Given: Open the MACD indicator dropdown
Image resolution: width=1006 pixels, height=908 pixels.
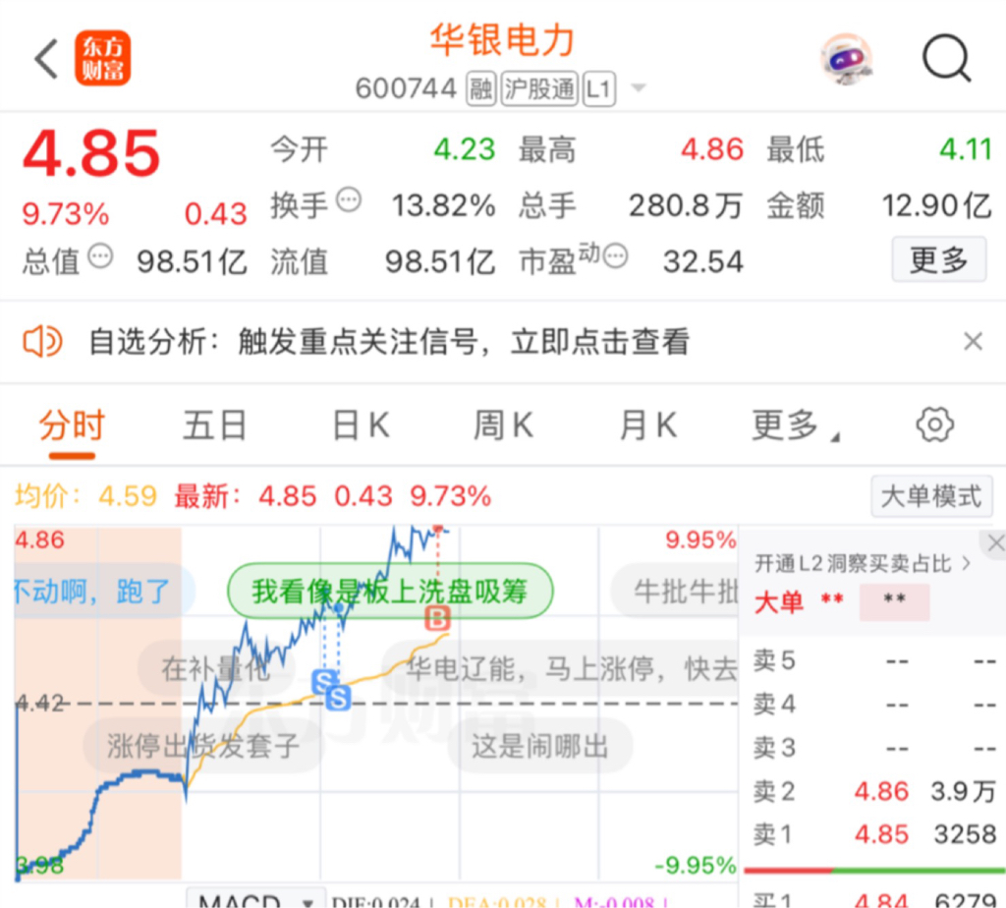Looking at the screenshot, I should [256, 900].
